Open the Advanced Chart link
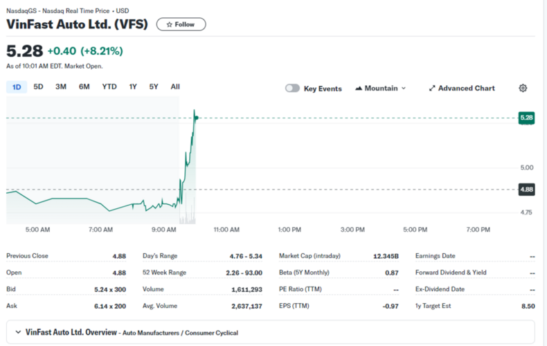This screenshot has width=547, height=346. point(466,89)
